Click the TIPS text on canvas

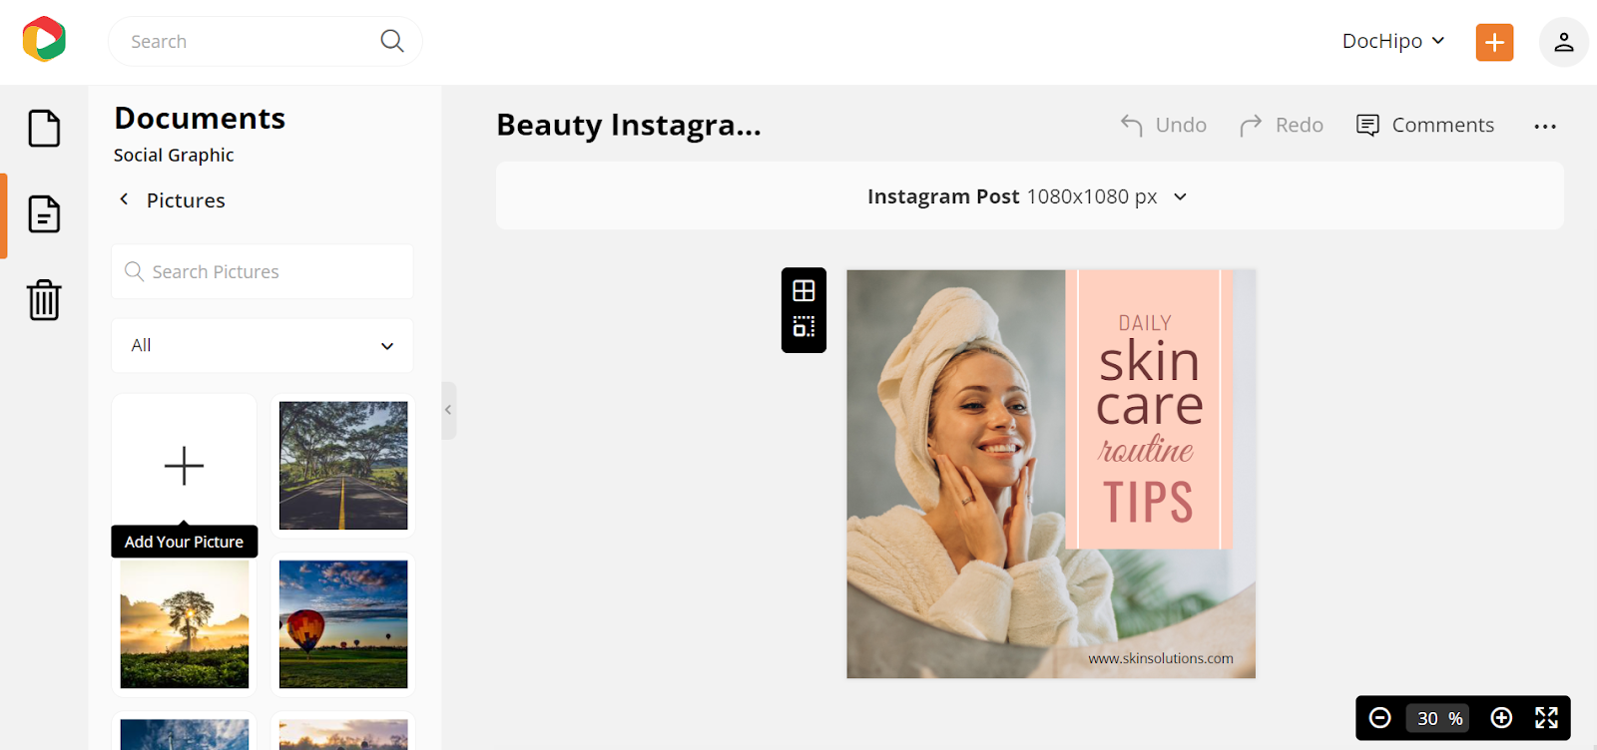pos(1148,502)
